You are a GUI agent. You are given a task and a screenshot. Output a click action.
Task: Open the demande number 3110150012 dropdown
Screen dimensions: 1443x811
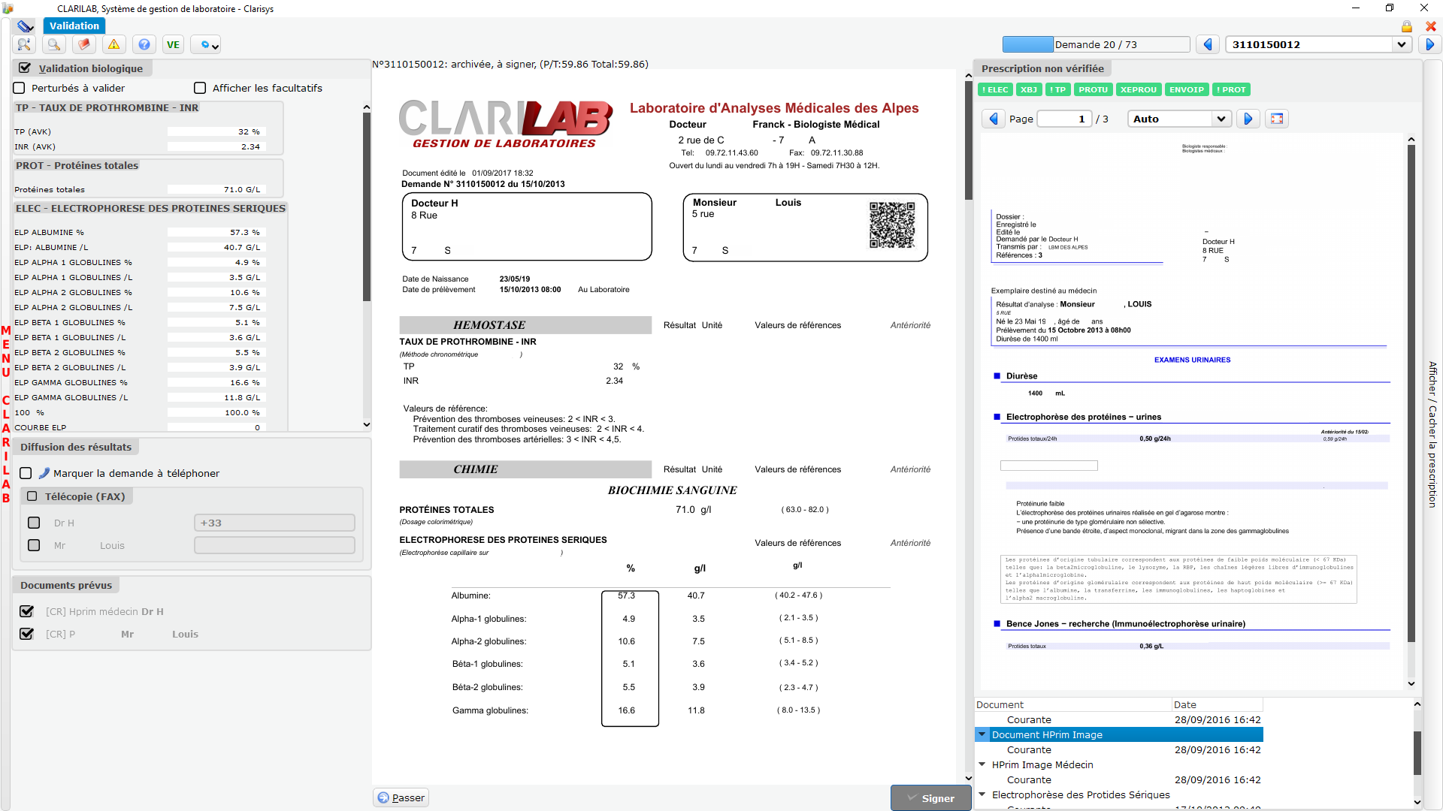pyautogui.click(x=1401, y=44)
